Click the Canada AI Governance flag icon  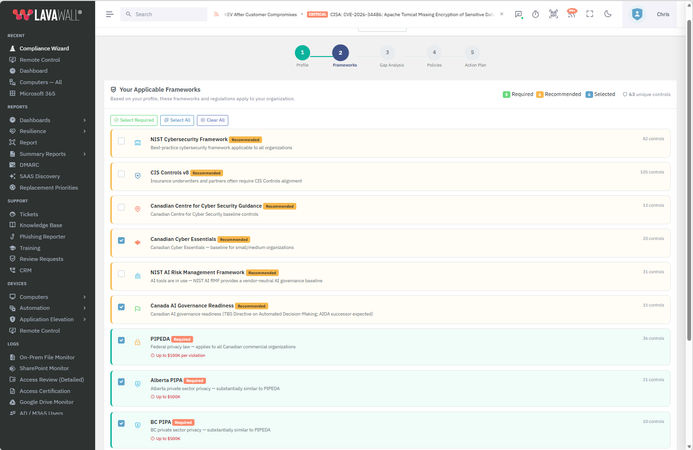coord(137,309)
